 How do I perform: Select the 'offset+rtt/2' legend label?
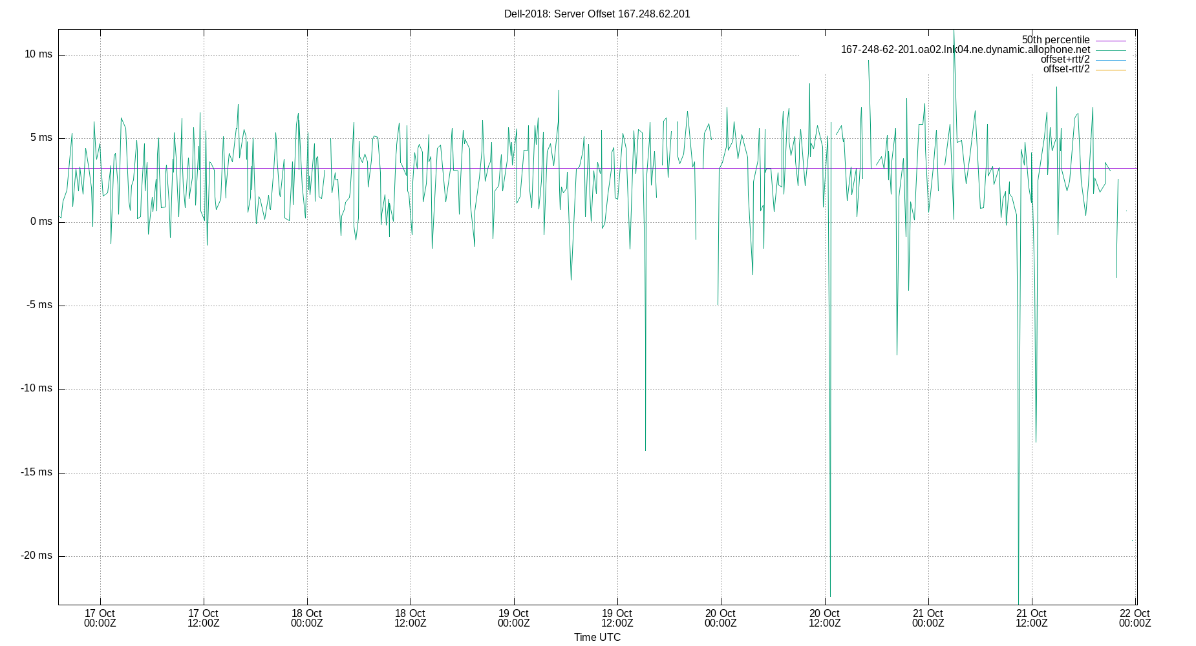1065,59
